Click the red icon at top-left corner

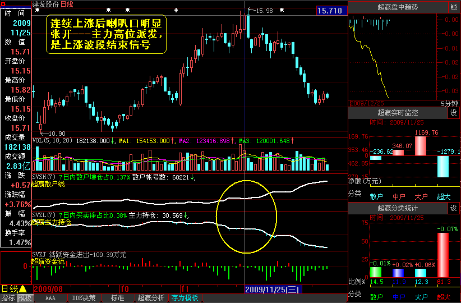(x=3, y=5)
